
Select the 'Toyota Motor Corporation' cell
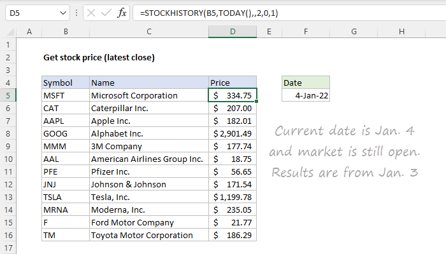[149, 235]
